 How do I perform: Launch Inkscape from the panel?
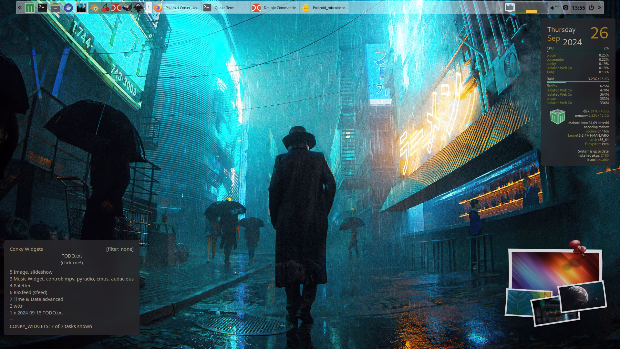tap(138, 8)
